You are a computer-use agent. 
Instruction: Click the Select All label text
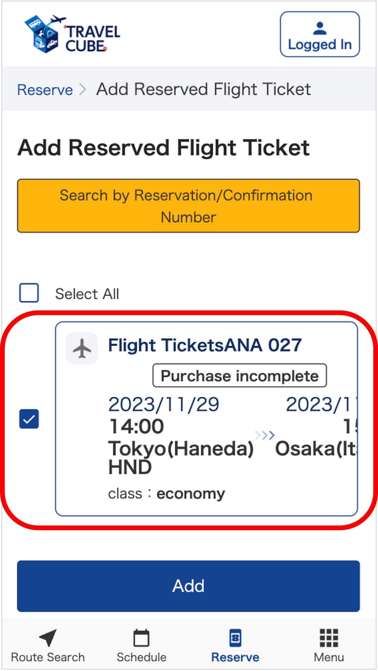pos(87,294)
